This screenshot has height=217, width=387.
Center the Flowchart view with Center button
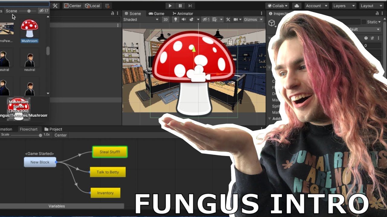click(x=60, y=135)
